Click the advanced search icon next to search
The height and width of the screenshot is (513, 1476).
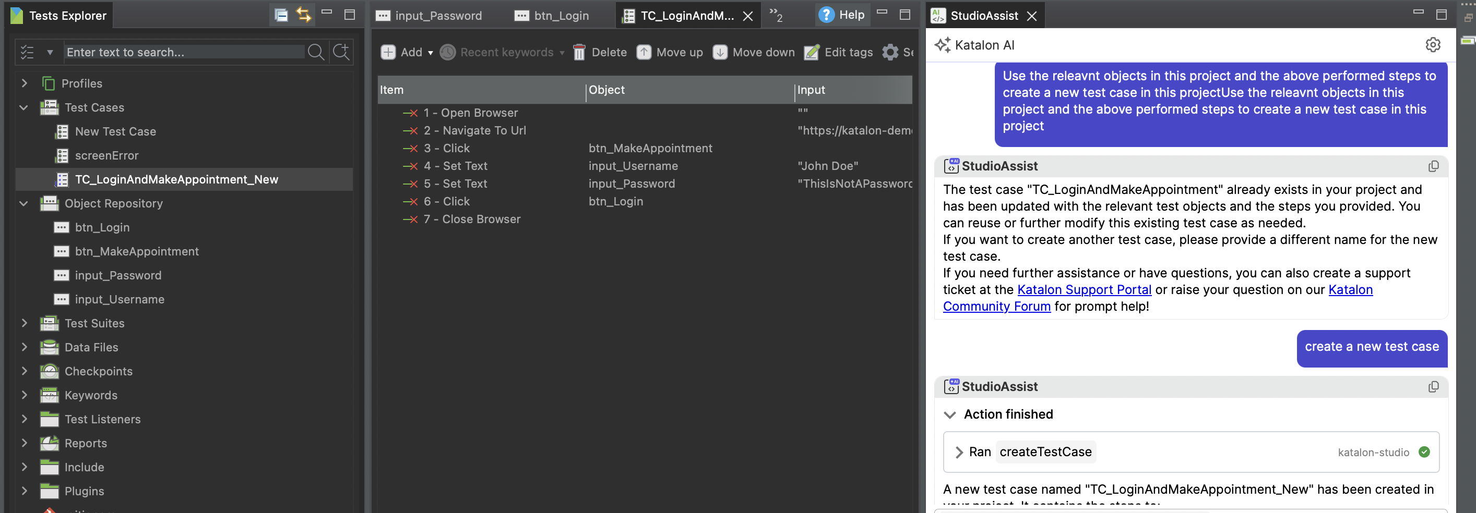click(x=340, y=52)
